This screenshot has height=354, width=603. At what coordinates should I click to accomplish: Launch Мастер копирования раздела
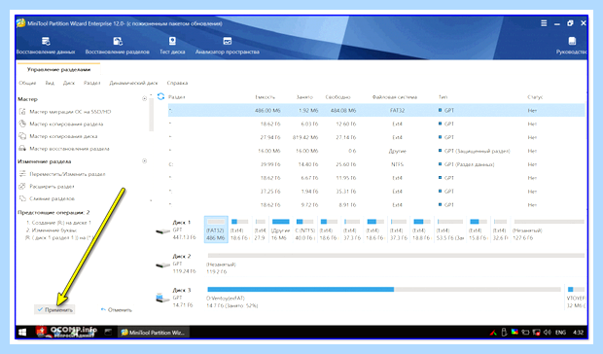(x=61, y=124)
